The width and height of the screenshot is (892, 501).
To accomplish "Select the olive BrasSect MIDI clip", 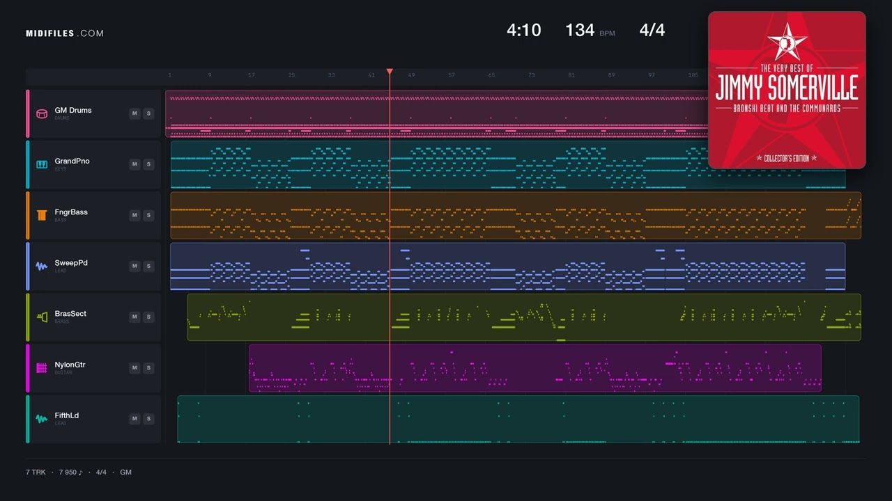I will pos(524,317).
